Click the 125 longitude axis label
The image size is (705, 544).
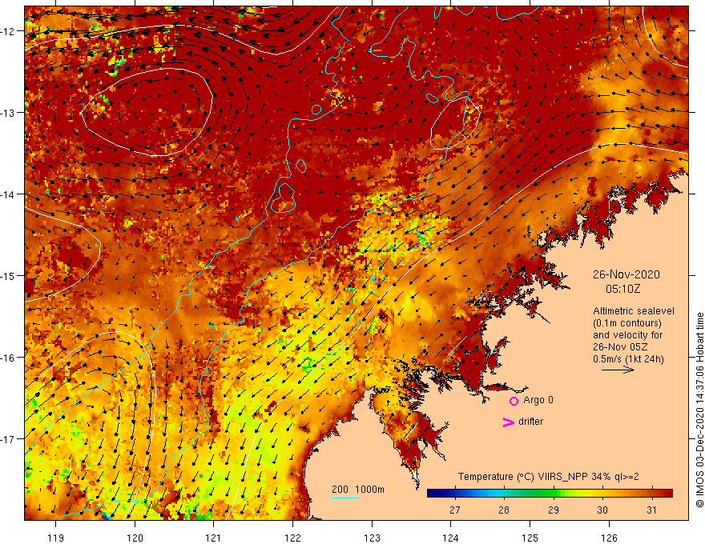tap(530, 538)
